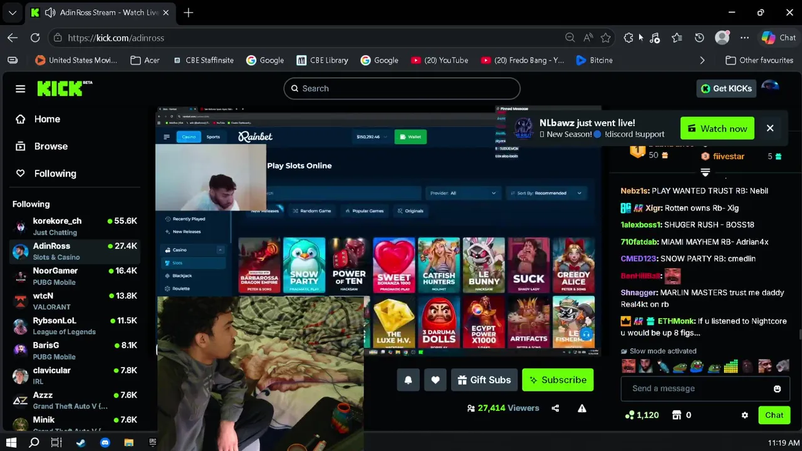Viewport: 802px width, 451px height.
Task: Open United States Movi... bookmark
Action: (x=76, y=60)
